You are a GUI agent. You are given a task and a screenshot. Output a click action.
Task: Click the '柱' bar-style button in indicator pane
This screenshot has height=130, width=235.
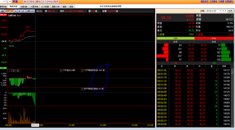pyautogui.click(x=18, y=71)
